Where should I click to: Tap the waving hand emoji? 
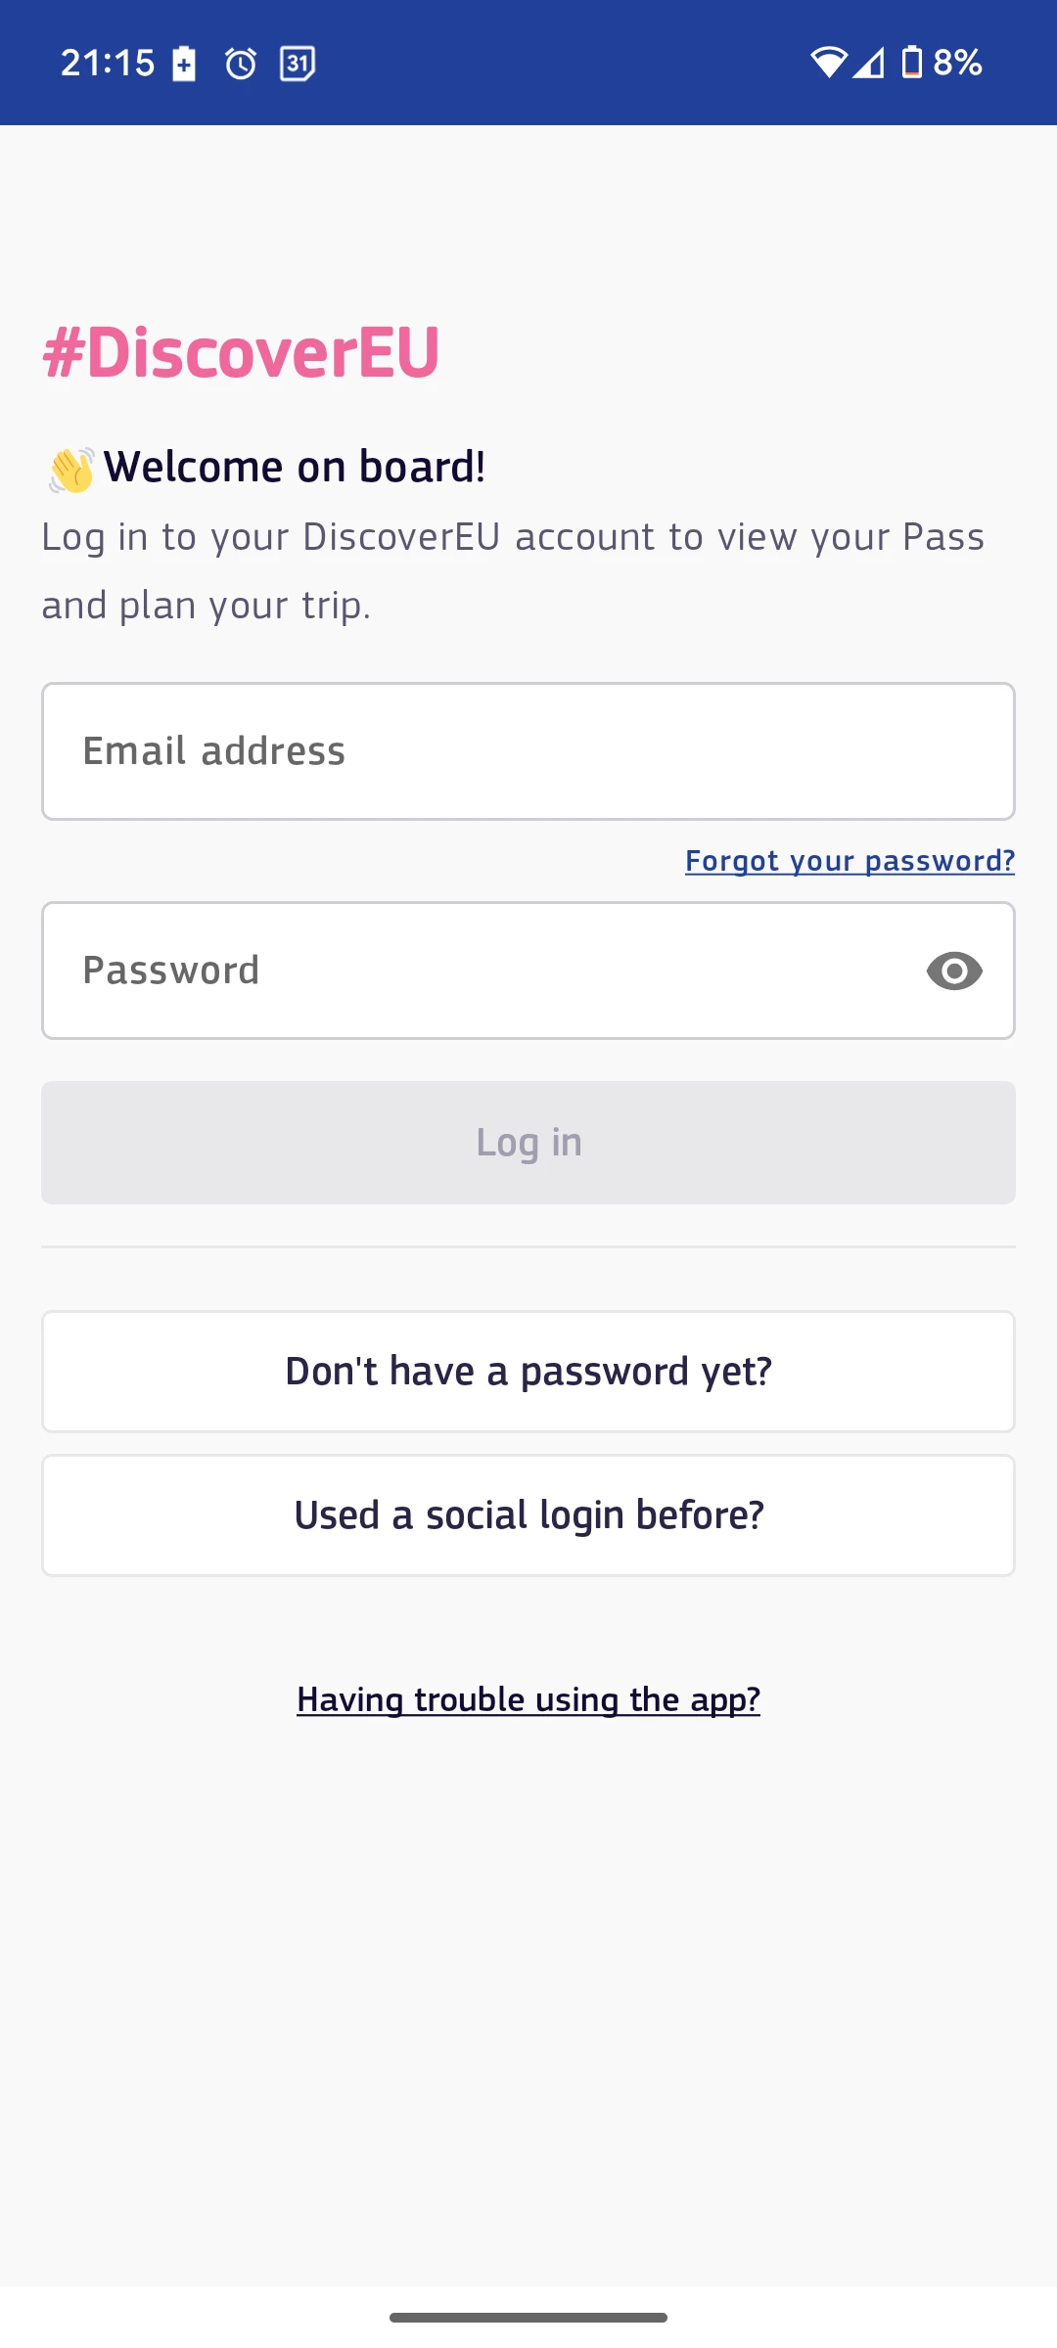[71, 470]
